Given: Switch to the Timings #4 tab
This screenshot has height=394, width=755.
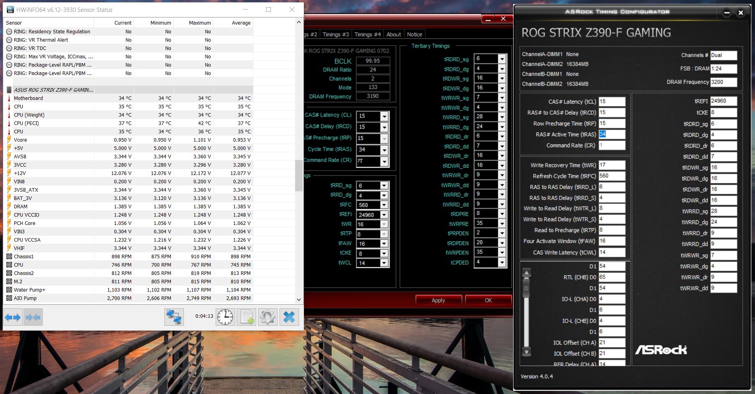Looking at the screenshot, I should point(367,35).
